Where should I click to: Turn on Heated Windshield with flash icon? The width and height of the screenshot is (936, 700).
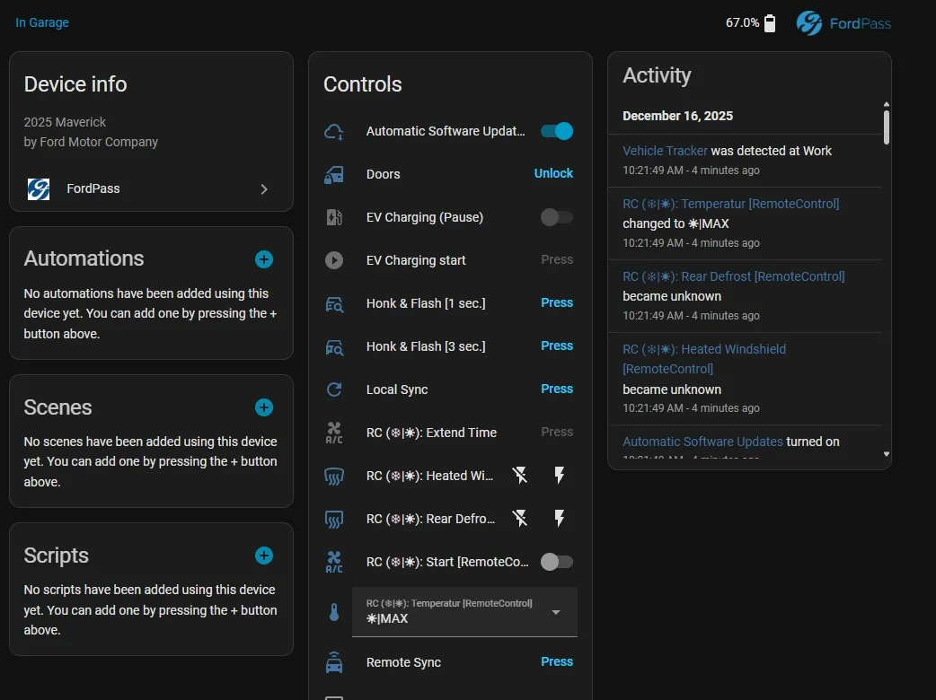click(560, 476)
